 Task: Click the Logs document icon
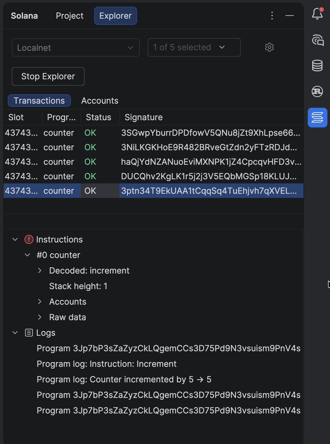tap(29, 333)
